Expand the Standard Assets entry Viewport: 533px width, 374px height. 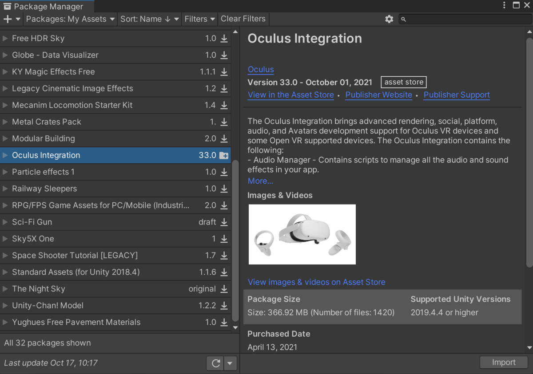[5, 272]
